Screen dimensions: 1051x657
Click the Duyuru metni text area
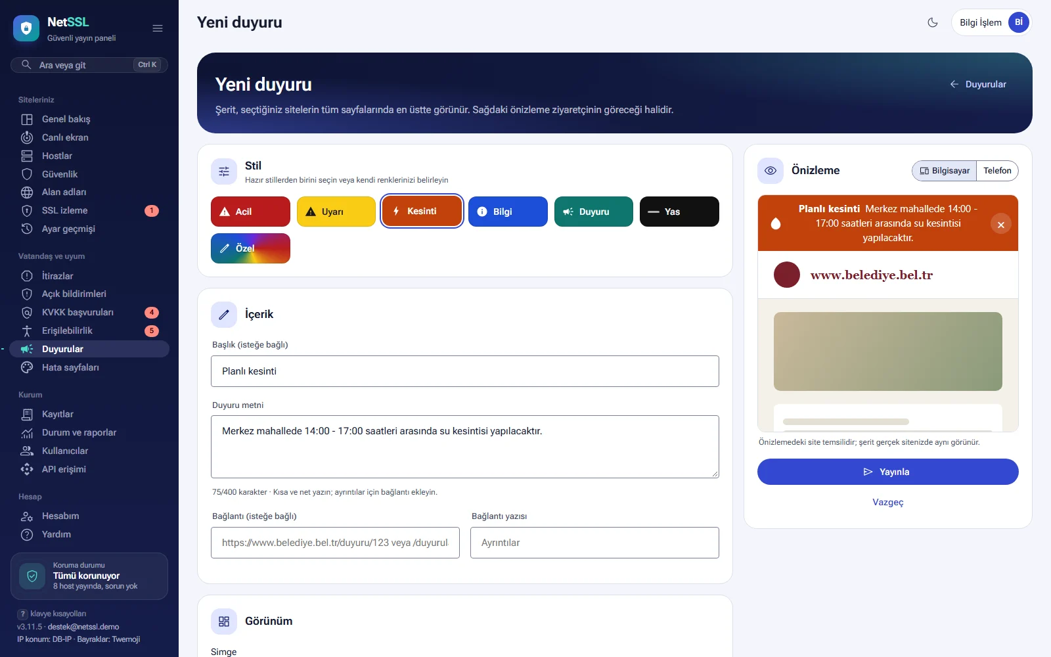465,447
